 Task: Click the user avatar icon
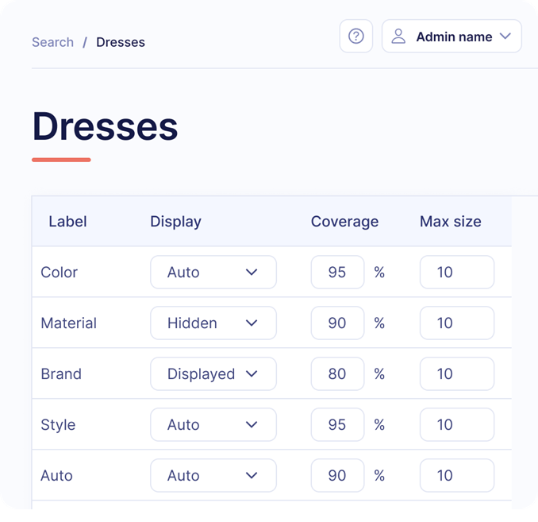[398, 37]
